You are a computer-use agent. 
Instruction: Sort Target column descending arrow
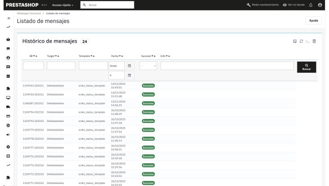[56, 56]
